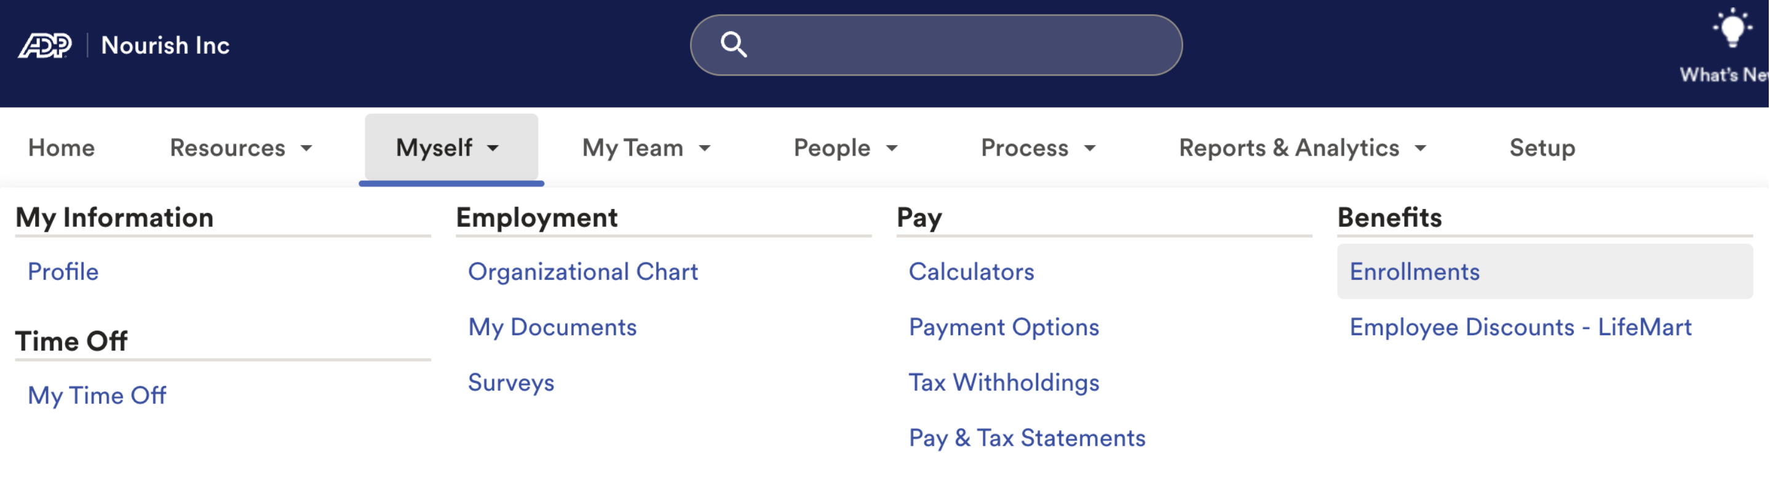Click the magnifying glass search icon
Viewport: 1770px width, 503px height.
point(733,45)
